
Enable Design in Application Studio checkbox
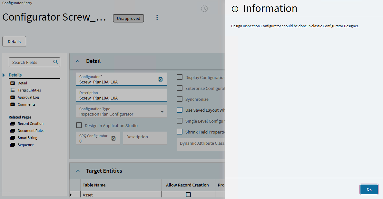click(79, 125)
